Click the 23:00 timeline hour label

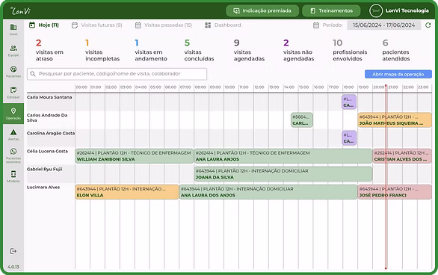(423, 87)
